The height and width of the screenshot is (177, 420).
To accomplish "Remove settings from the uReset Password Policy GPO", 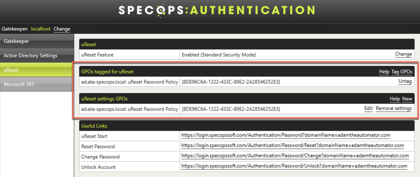I will pos(394,108).
